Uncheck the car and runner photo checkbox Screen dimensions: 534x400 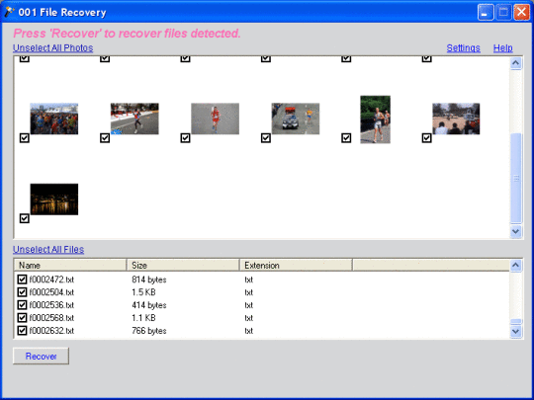[266, 138]
